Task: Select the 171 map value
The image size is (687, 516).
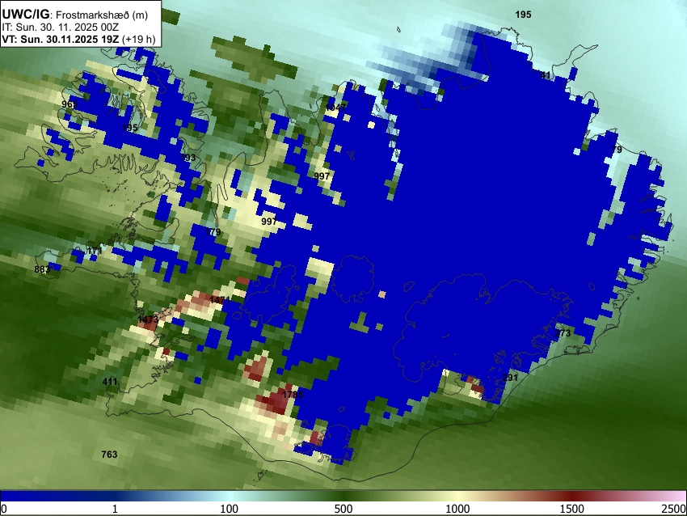Action: [95, 252]
